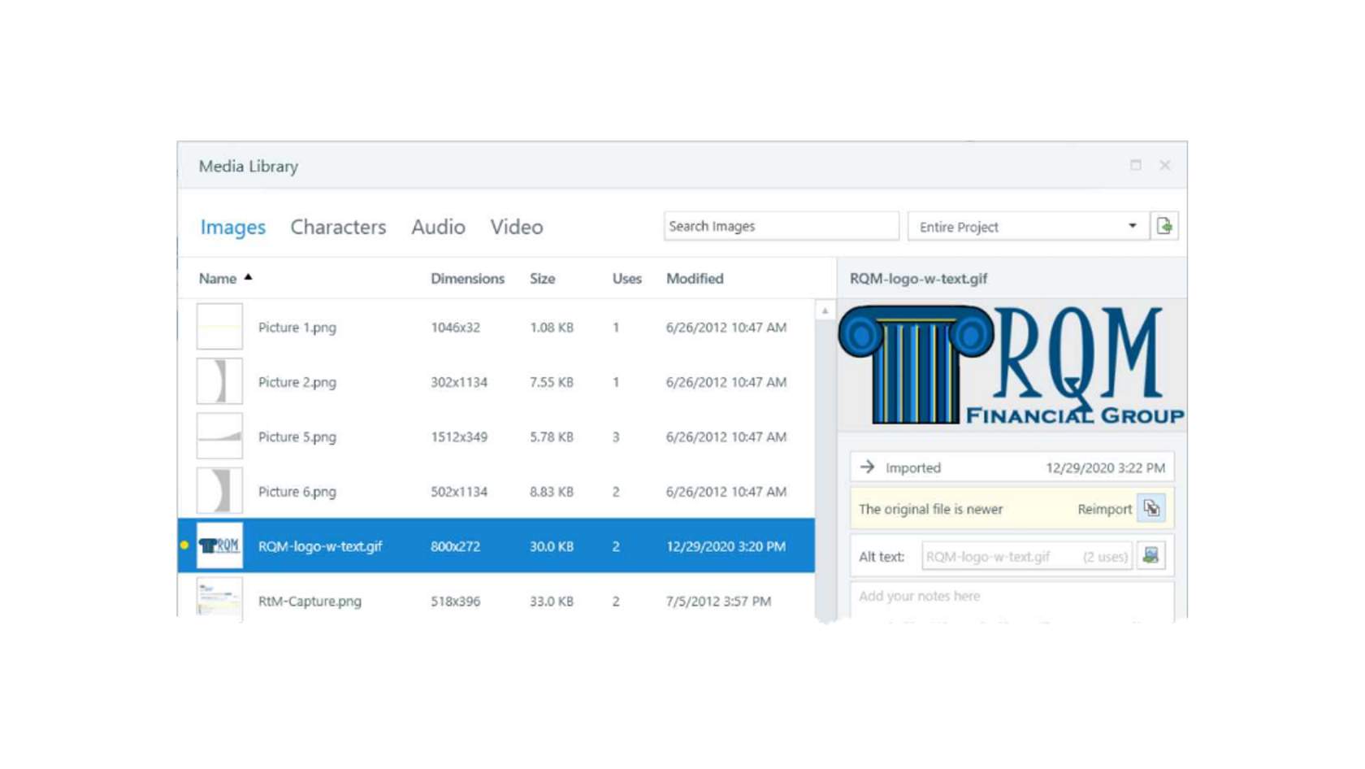Click the 1046x32 dimensions cell
Image resolution: width=1365 pixels, height=769 pixels.
455,328
